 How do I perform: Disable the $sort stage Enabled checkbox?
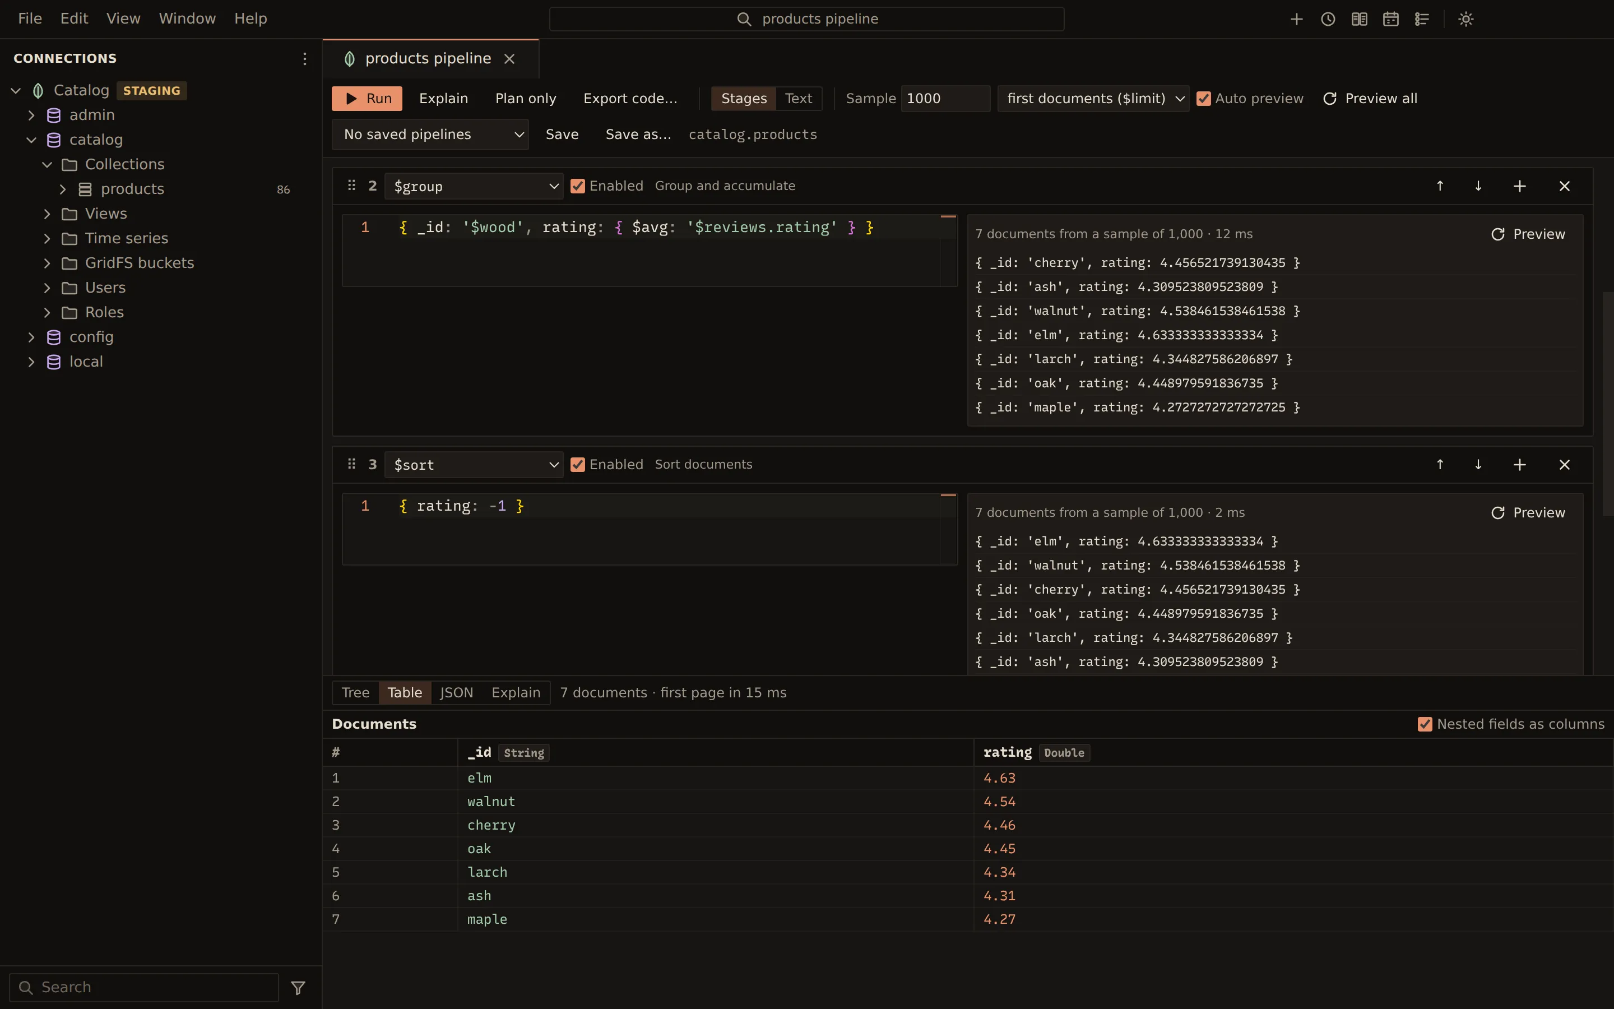click(578, 465)
